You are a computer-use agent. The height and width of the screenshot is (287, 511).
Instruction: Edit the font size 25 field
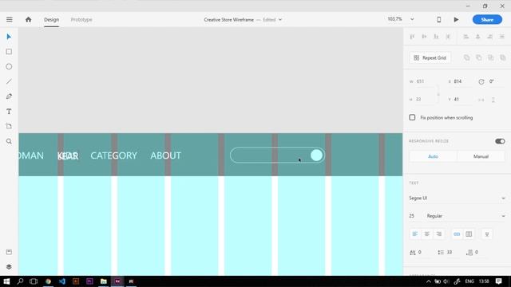[415, 216]
